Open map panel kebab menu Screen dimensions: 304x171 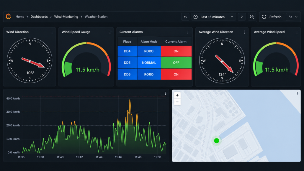297,94
